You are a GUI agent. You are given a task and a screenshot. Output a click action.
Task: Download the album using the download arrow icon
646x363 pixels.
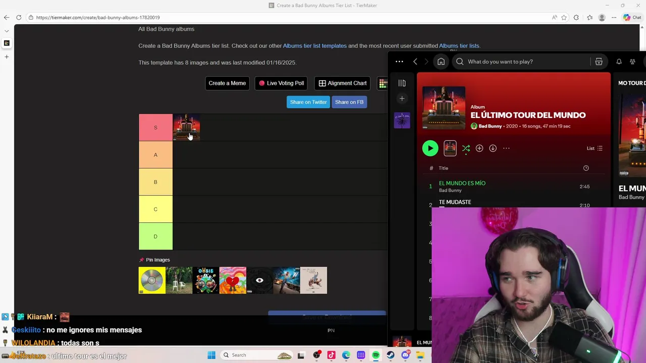(x=493, y=148)
